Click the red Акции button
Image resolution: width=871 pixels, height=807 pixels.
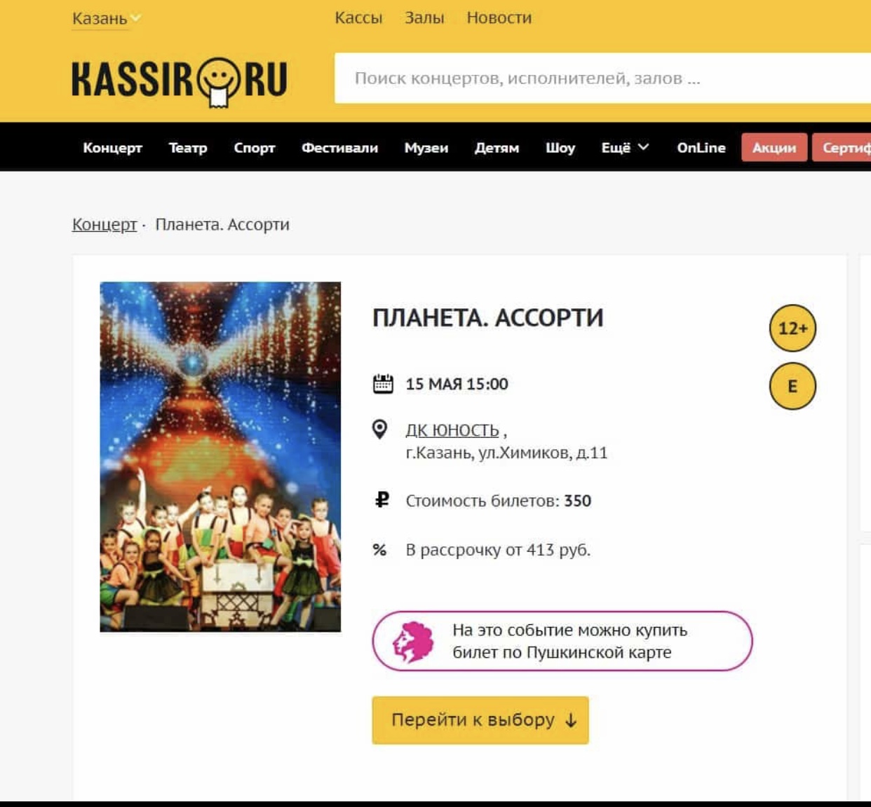[774, 148]
